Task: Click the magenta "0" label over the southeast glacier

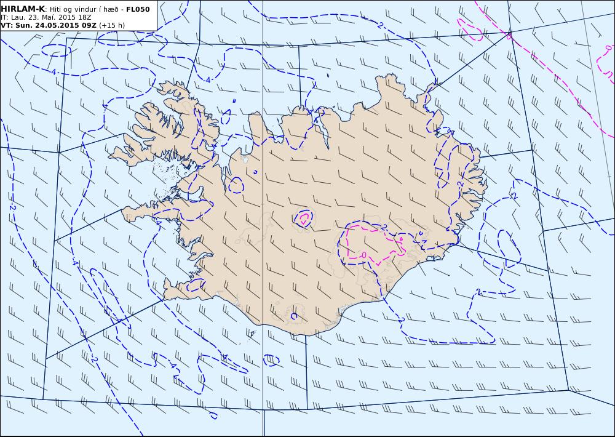Action: [x=364, y=255]
